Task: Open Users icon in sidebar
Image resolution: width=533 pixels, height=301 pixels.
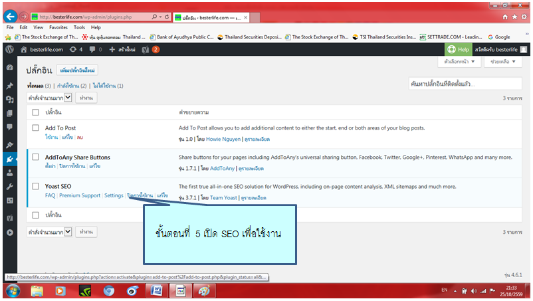Action: [x=10, y=173]
